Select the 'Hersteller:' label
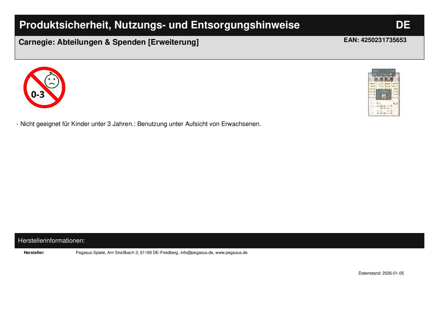 [x=34, y=253]
